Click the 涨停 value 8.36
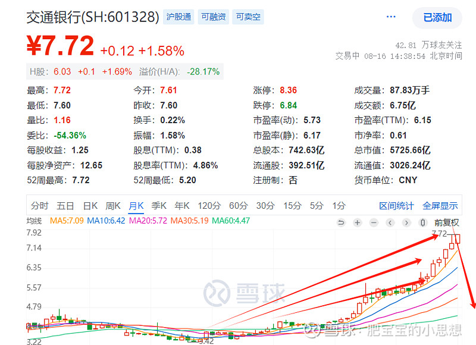Viewport: 476px width, 345px height. [289, 90]
